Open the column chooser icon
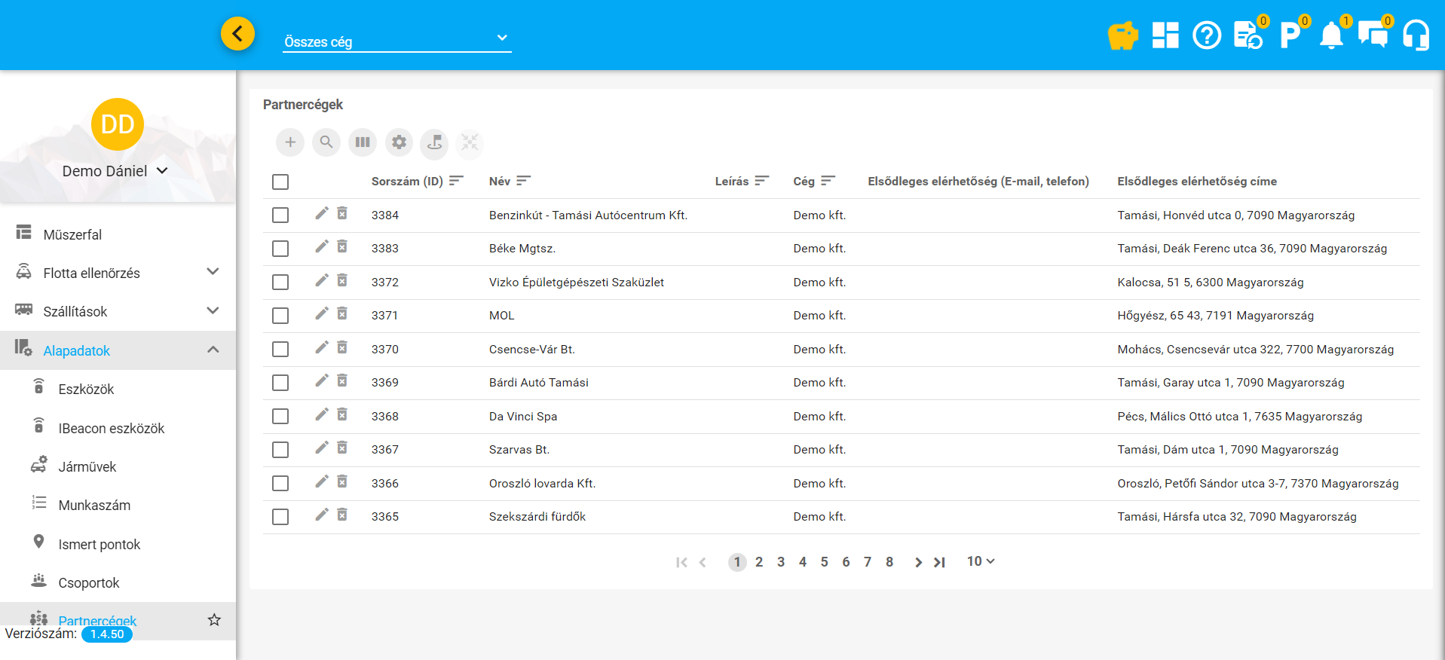This screenshot has width=1445, height=660. click(x=363, y=142)
